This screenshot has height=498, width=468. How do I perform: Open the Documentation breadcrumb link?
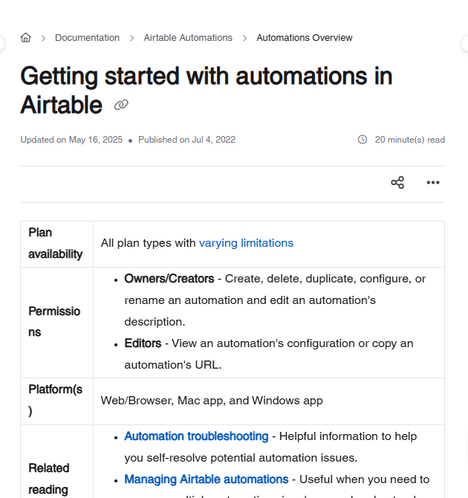(88, 38)
